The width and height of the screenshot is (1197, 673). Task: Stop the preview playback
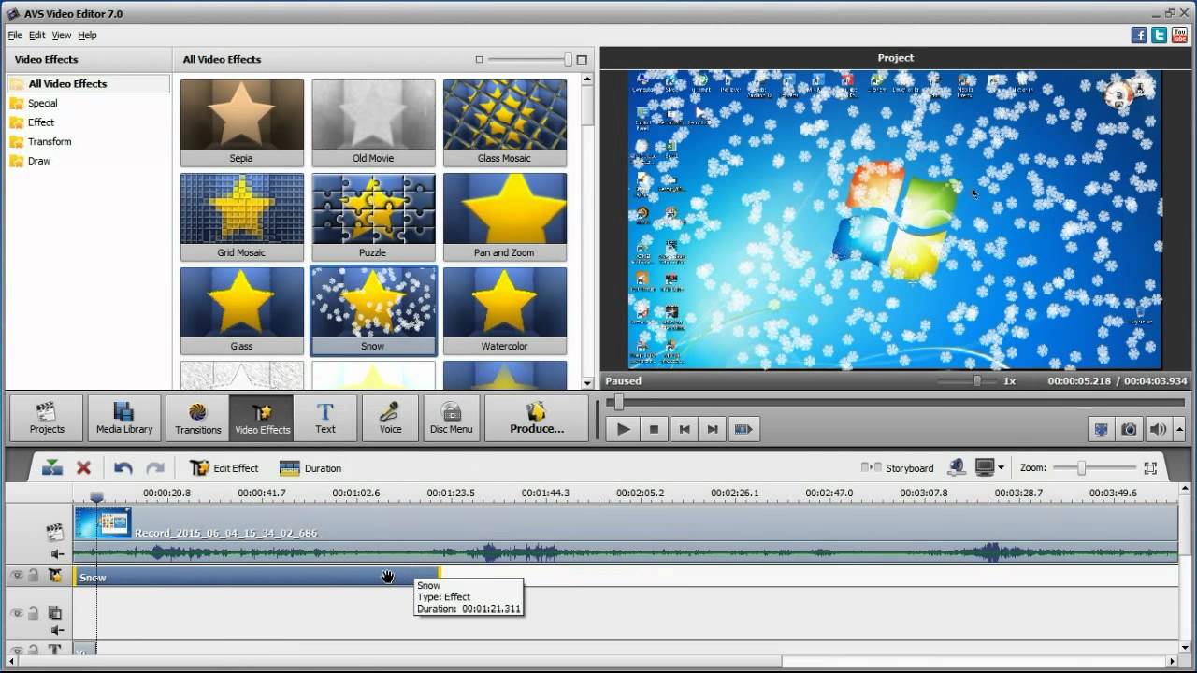655,429
